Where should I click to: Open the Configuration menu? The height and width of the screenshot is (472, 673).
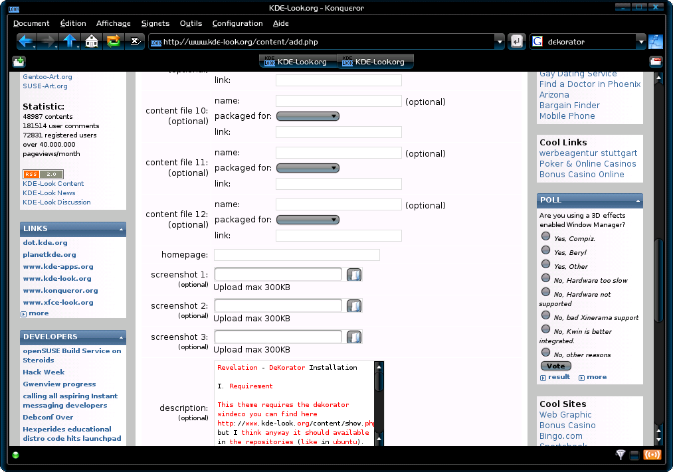[x=237, y=24]
